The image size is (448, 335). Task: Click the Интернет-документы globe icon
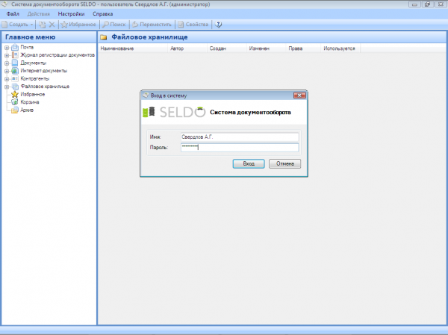pyautogui.click(x=15, y=71)
